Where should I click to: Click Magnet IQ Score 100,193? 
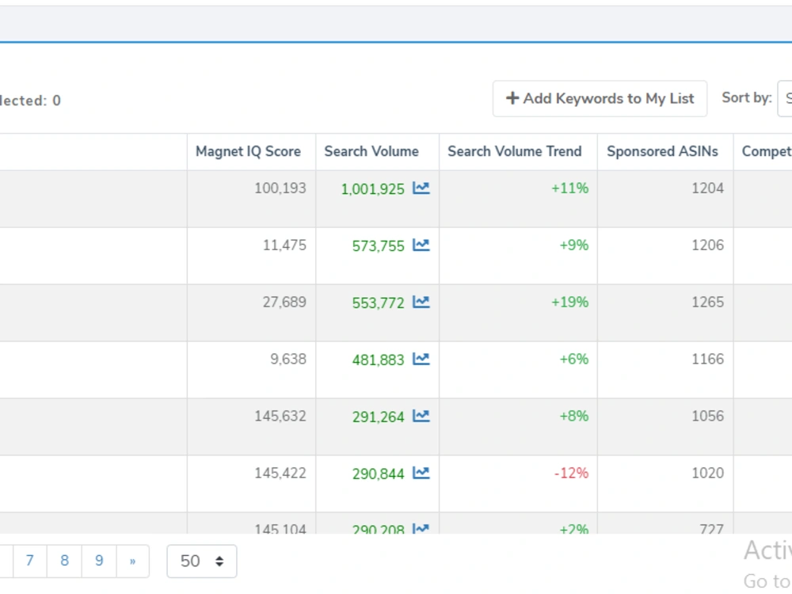[x=280, y=188]
